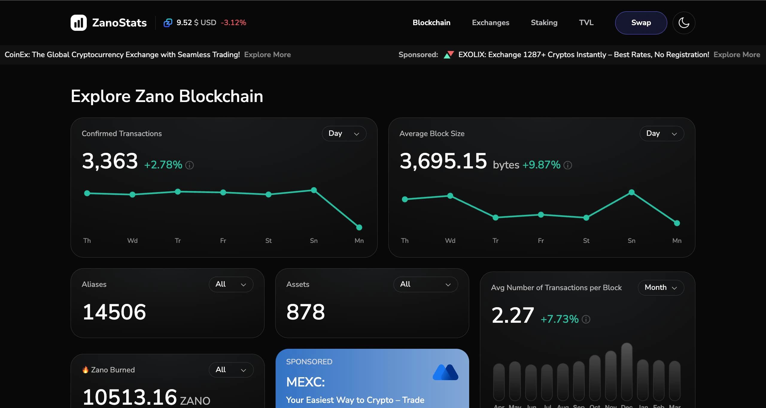Click the Th data point on Confirmed Transactions chart
766x408 pixels.
tap(87, 194)
